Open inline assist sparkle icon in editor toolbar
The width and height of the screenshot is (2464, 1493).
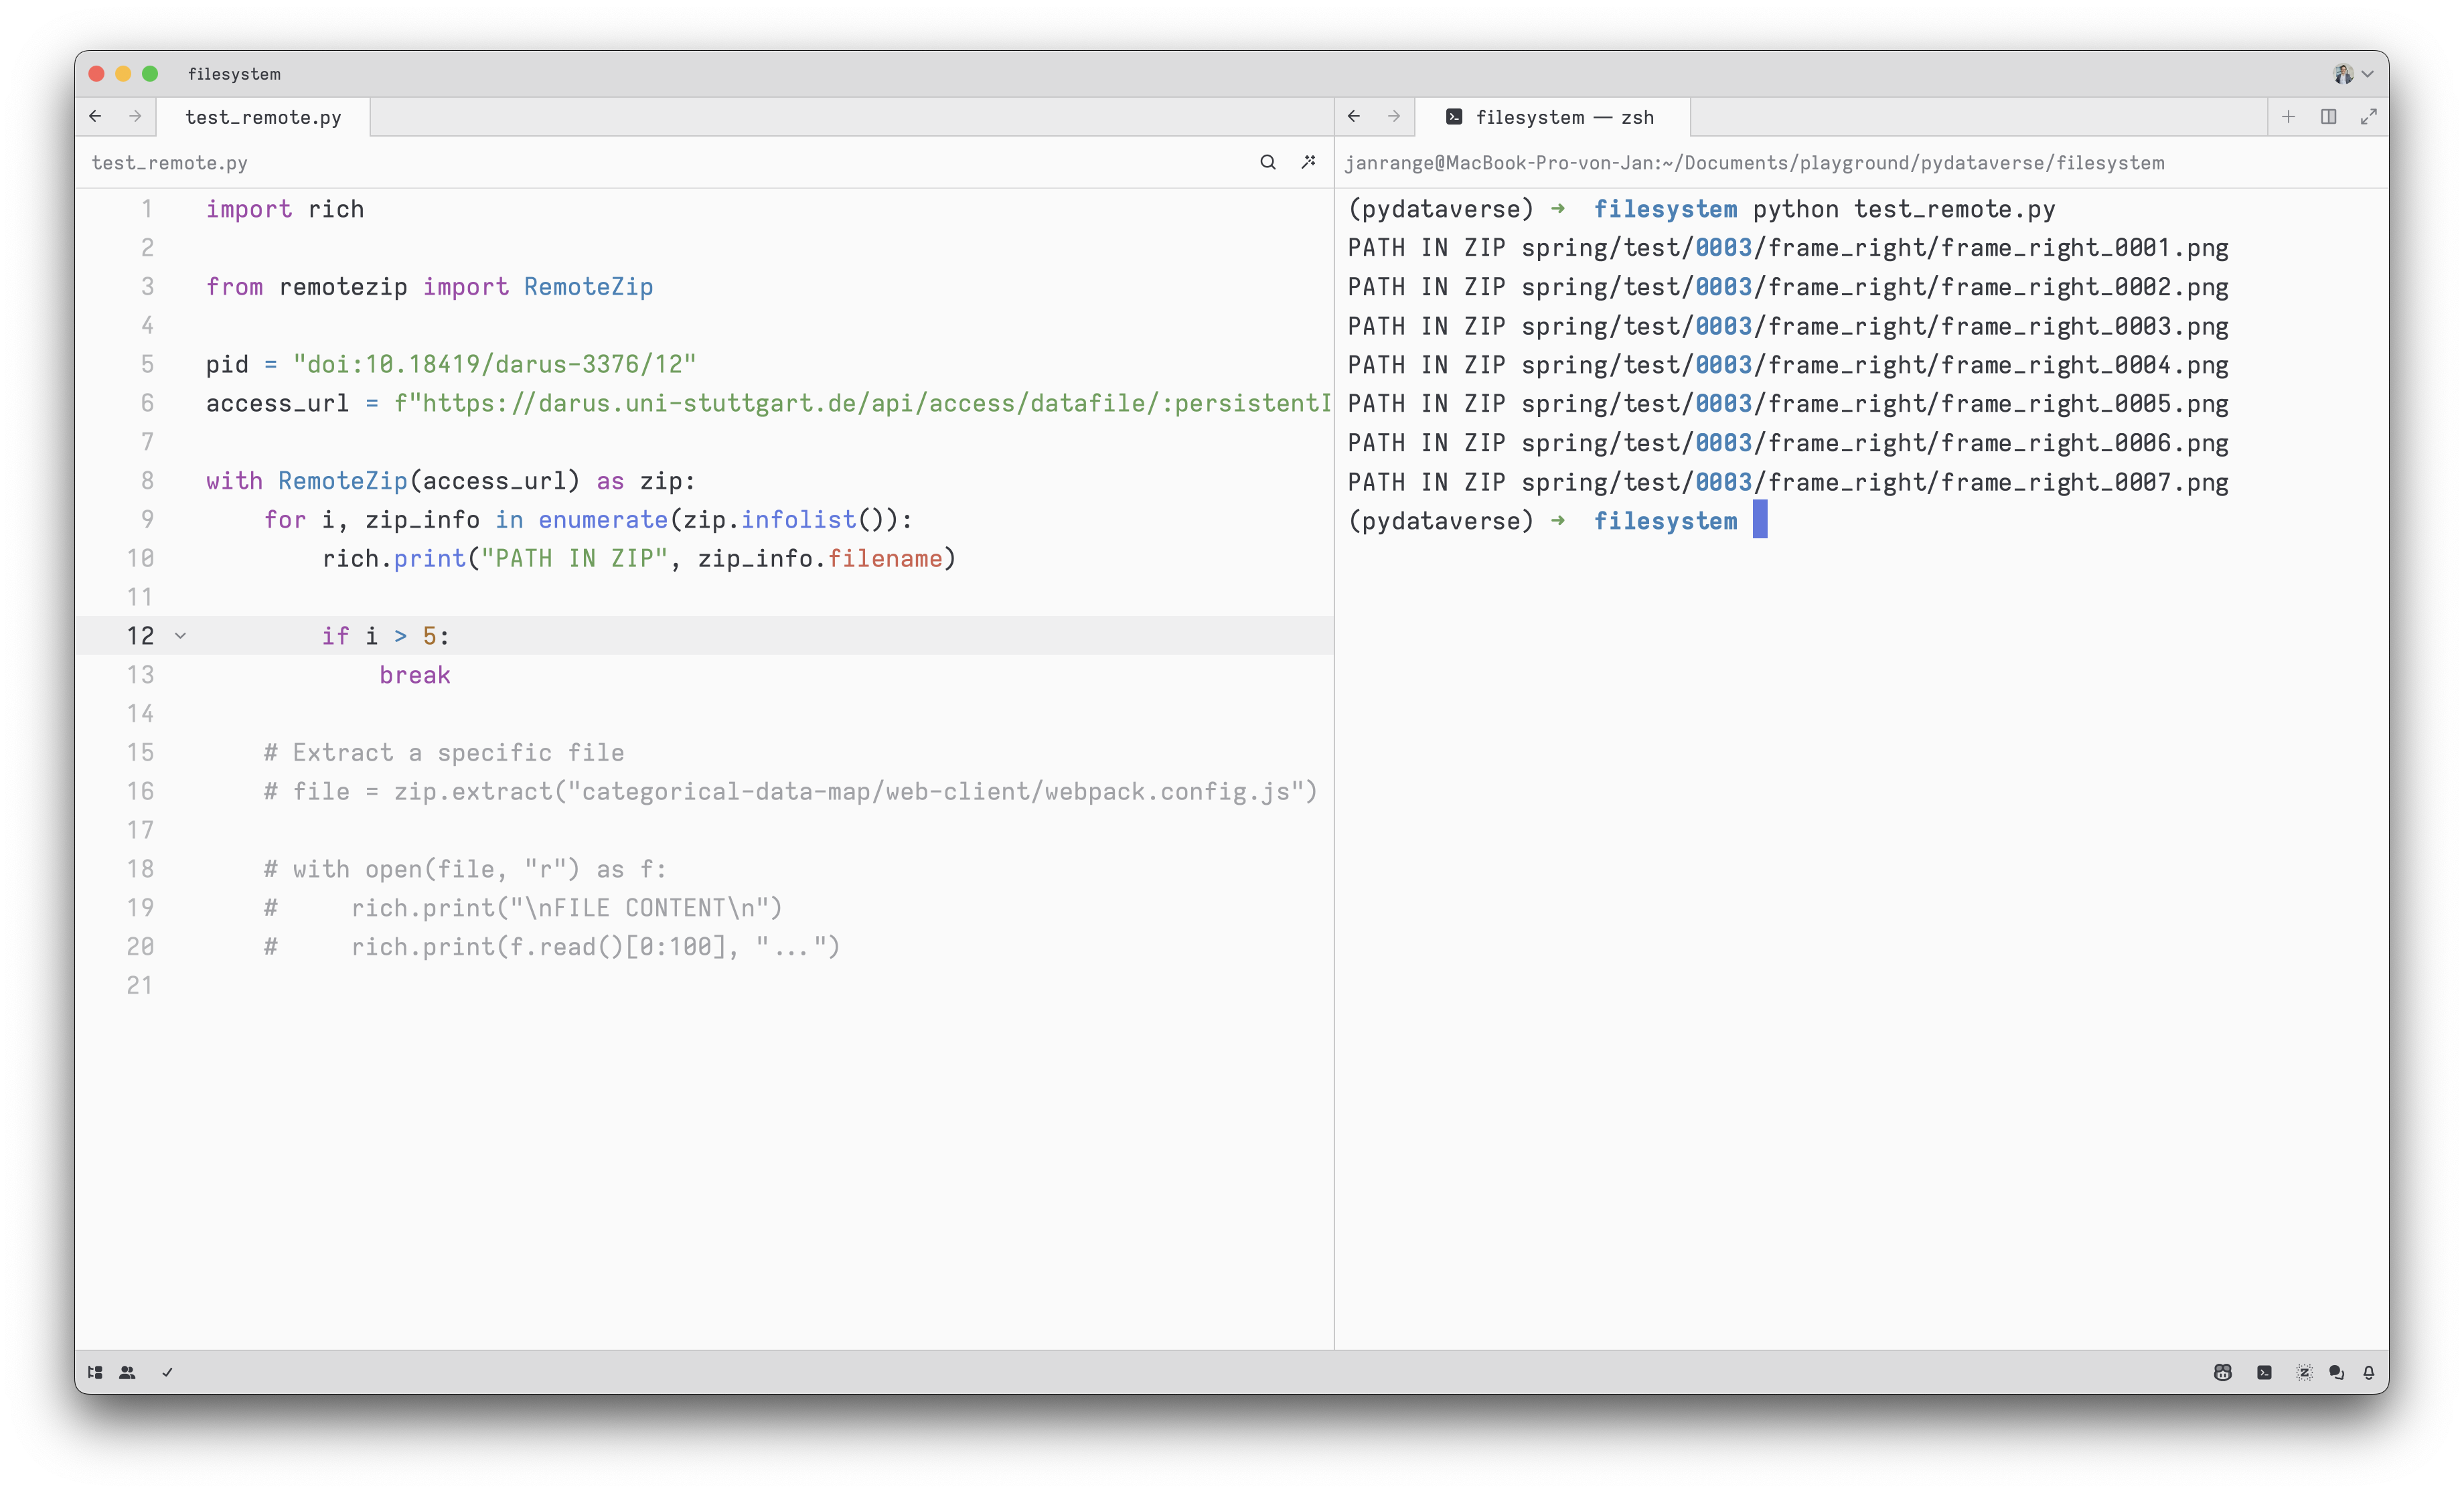point(1308,162)
